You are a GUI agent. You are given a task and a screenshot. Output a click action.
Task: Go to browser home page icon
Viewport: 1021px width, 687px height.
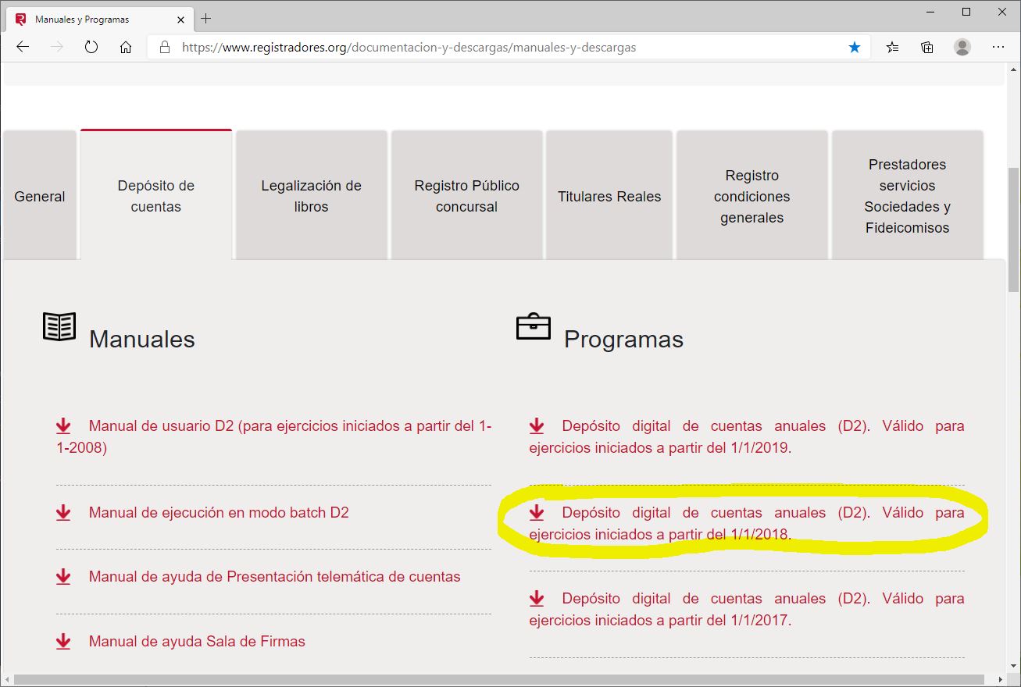tap(126, 47)
